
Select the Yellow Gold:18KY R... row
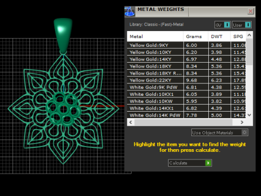tap(187, 73)
